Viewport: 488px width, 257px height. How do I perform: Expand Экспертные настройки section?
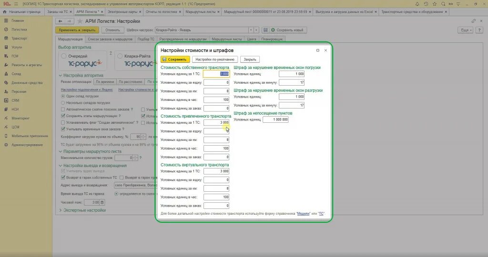pyautogui.click(x=61, y=210)
